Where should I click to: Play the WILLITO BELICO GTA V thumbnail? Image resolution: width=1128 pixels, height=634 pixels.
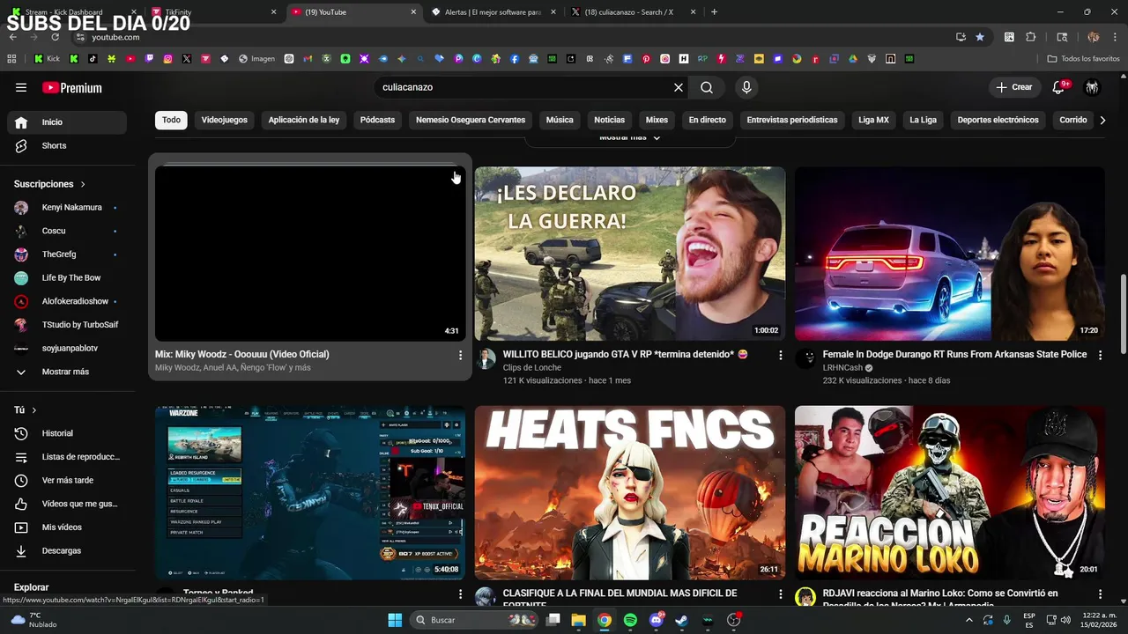point(630,254)
